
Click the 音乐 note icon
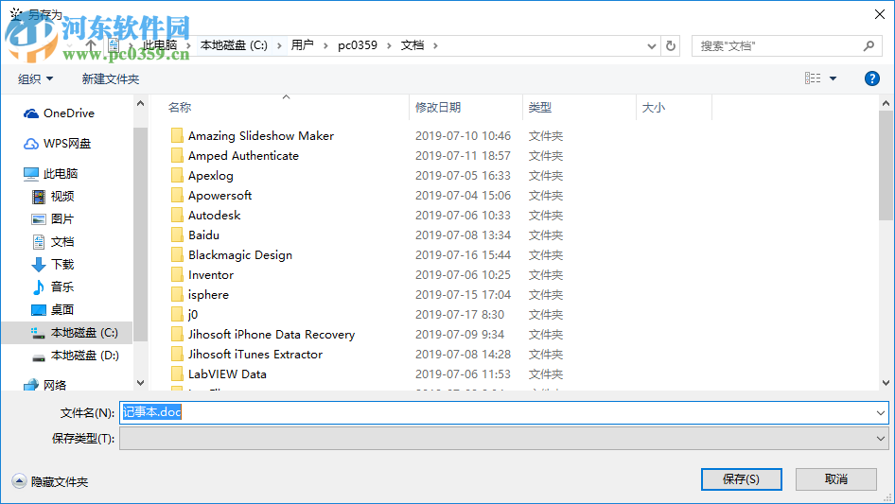(38, 287)
